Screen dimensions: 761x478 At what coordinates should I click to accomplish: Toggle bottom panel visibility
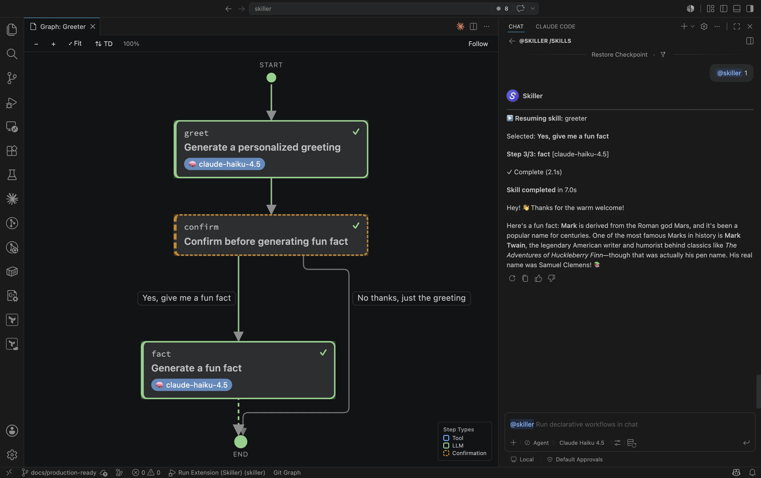tap(736, 9)
